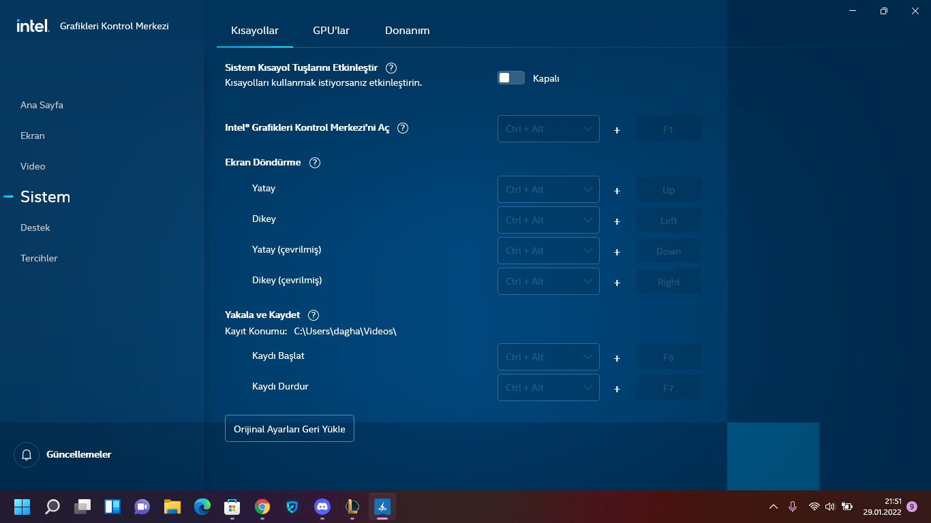Screen dimensions: 931x523
Task: Open Task View from the taskbar
Action: 82,507
